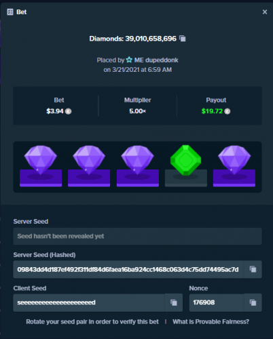Select the green emerald gem
The width and height of the screenshot is (273, 339).
(186, 161)
